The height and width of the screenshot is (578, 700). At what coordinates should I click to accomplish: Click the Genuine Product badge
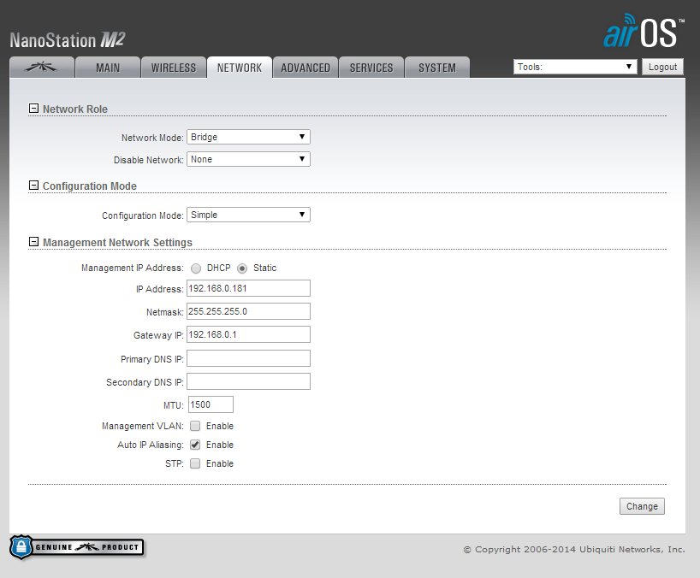77,547
